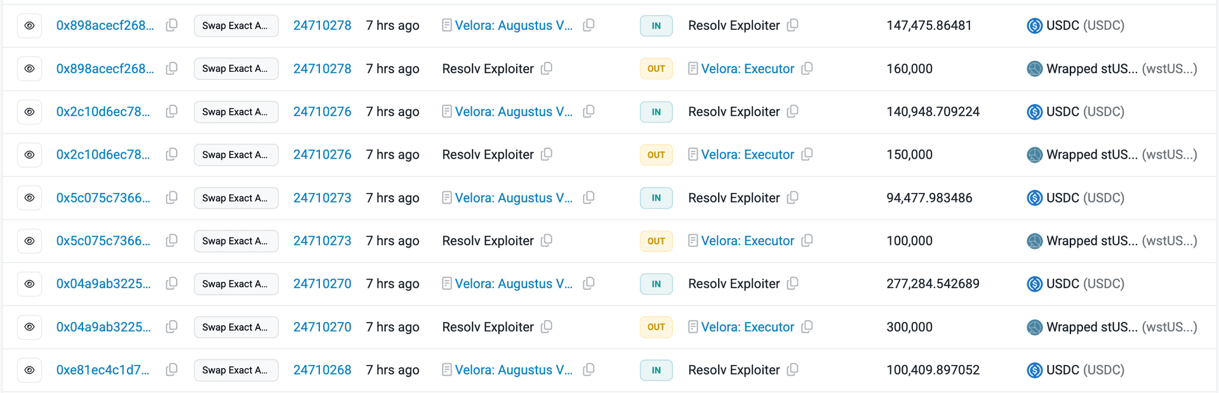The height and width of the screenshot is (393, 1219).
Task: Click IN badge on the 100,409.897052 row
Action: [656, 370]
